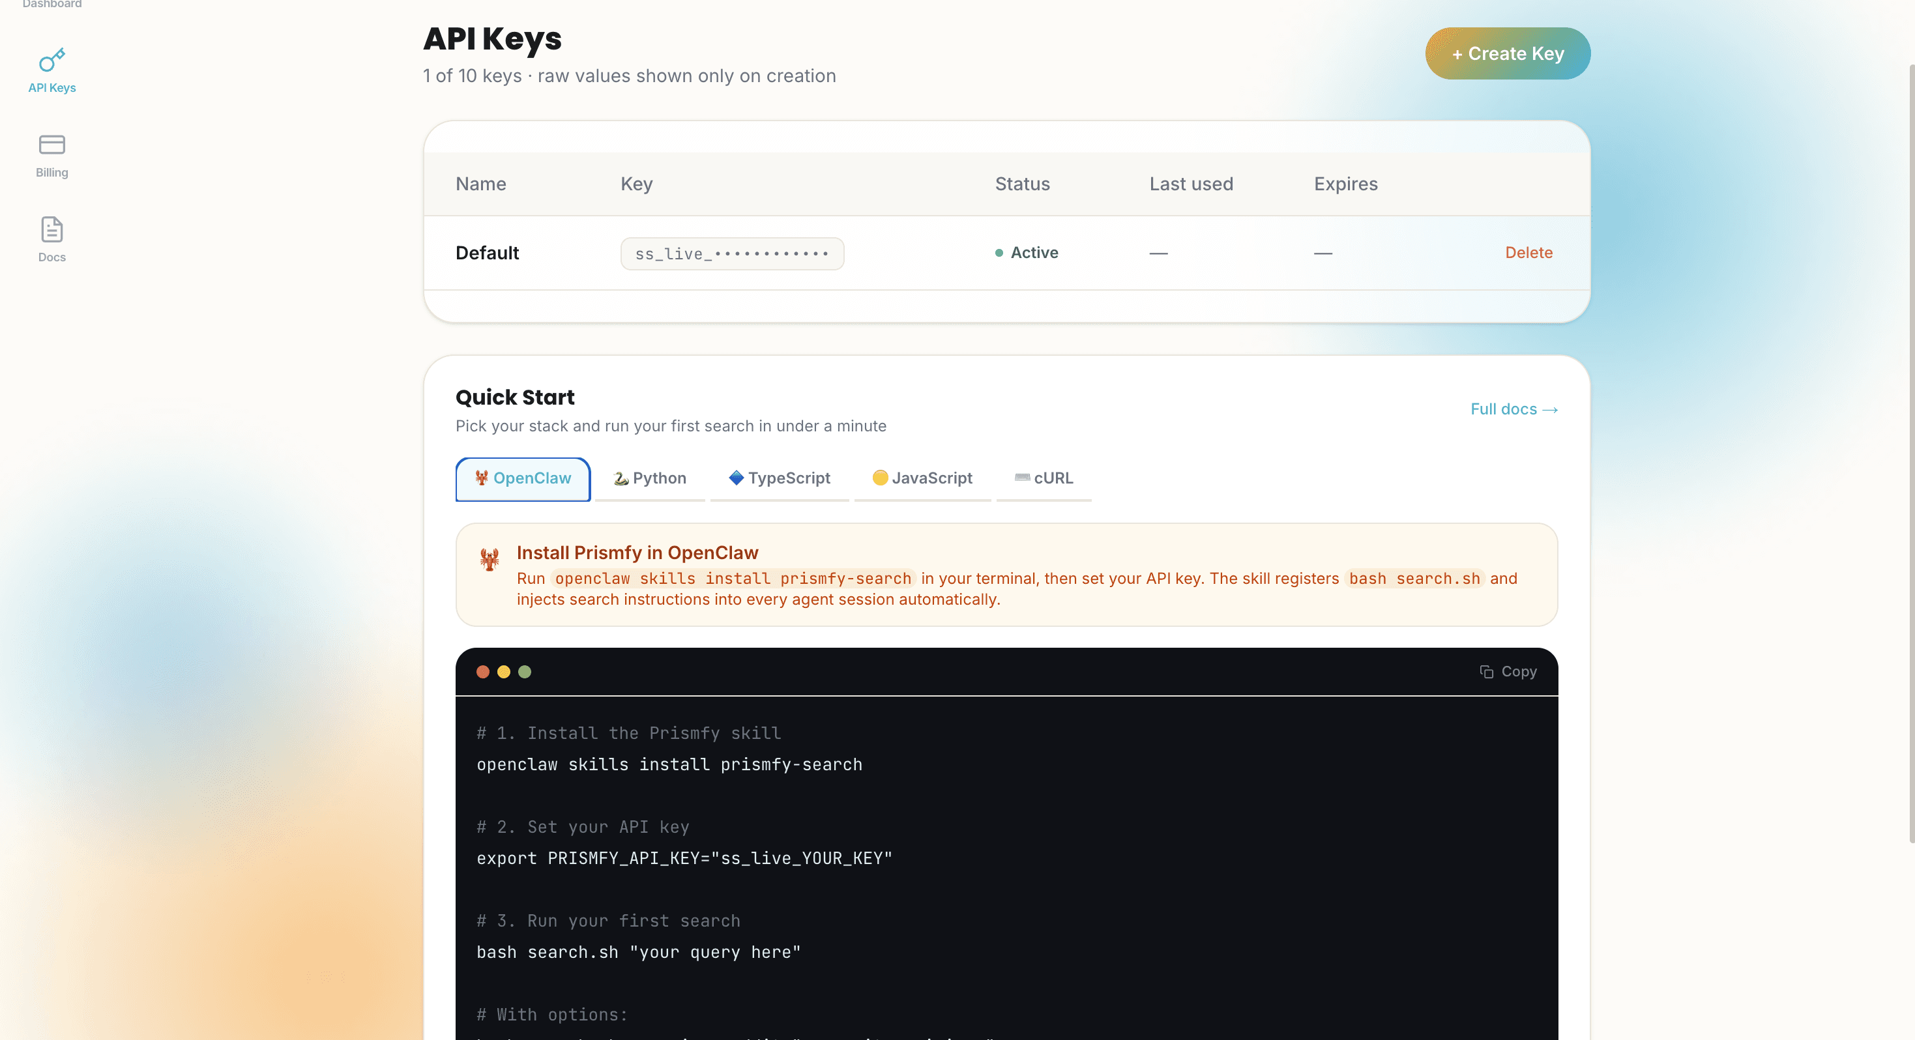Switch to the Python tab

[x=650, y=479]
